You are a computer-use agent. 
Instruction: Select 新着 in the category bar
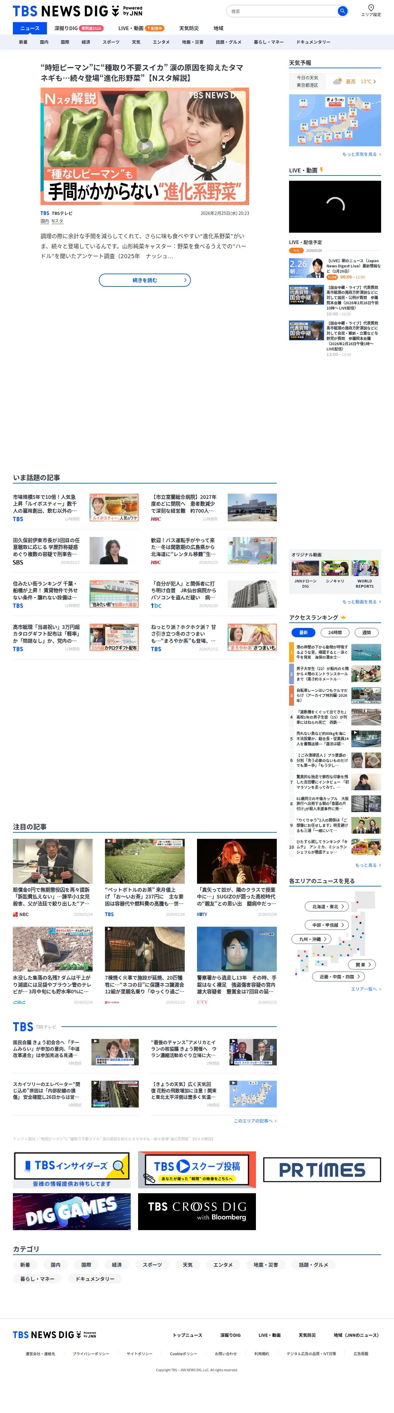(23, 42)
